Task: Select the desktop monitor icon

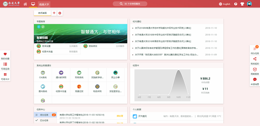Action: pos(33,4)
